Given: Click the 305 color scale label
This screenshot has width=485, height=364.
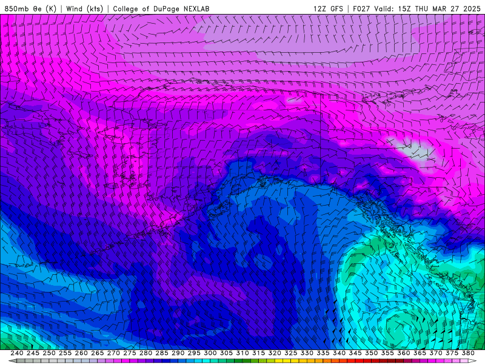Looking at the screenshot, I should 226,353.
